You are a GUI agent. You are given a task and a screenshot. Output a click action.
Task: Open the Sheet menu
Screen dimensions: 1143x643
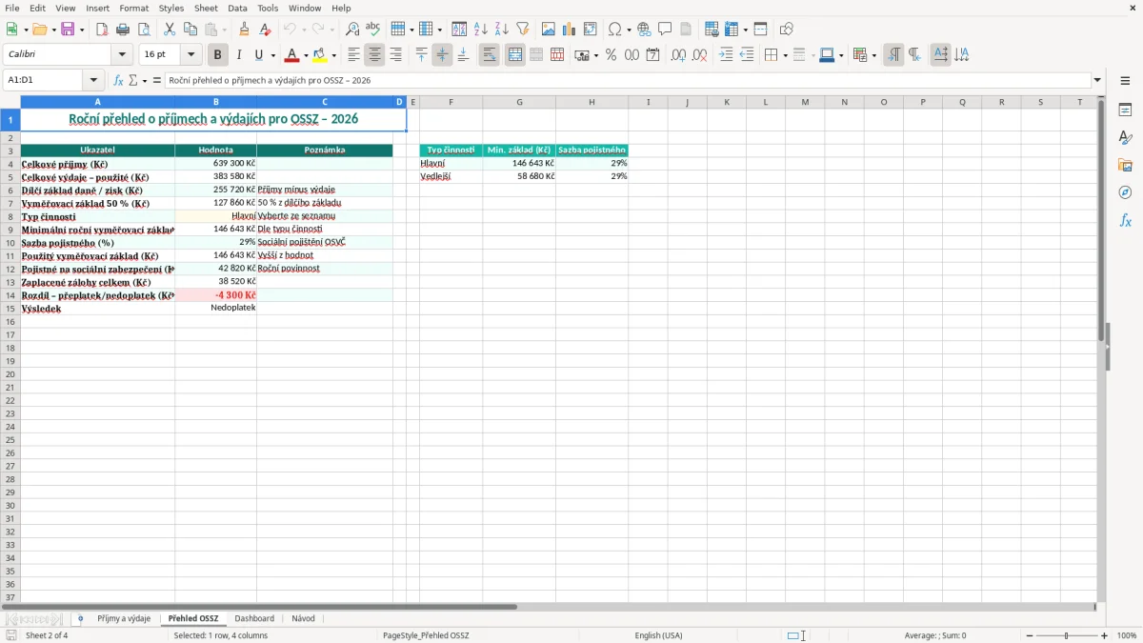coord(206,8)
